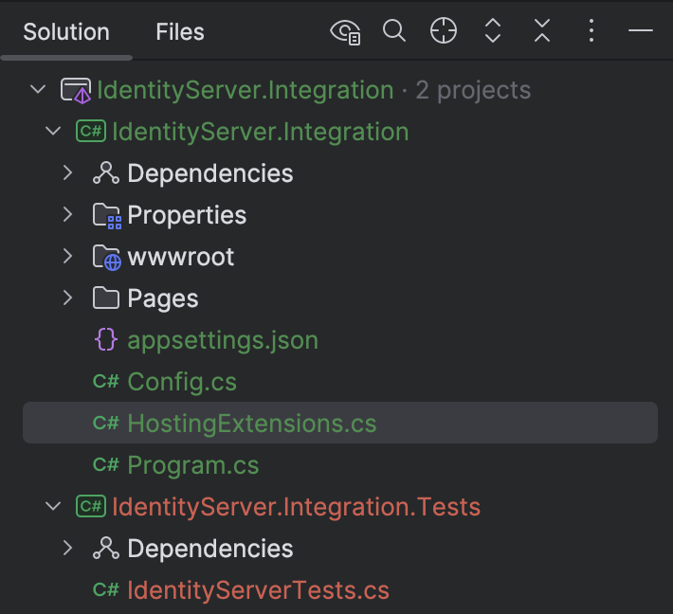Select Config.cs in the tree

coord(182,382)
